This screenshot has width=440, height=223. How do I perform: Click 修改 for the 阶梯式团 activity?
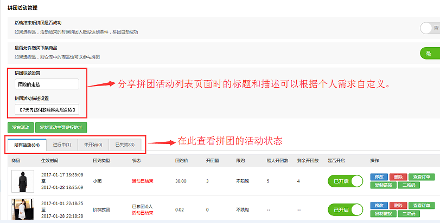tap(379, 206)
